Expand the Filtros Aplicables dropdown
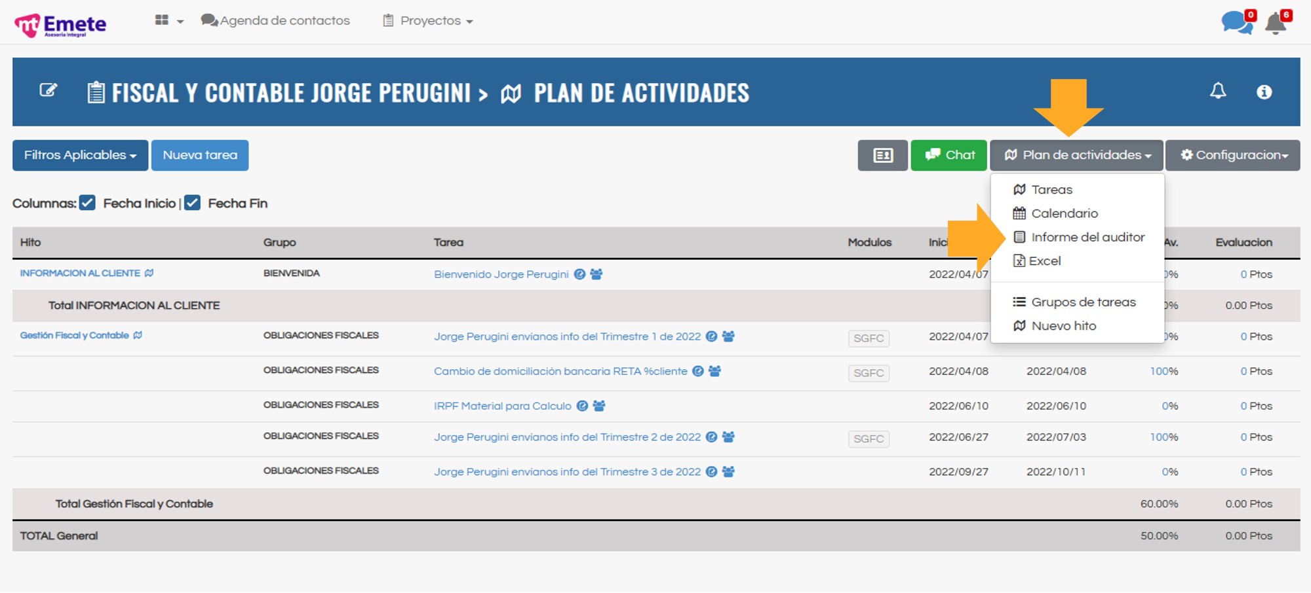The width and height of the screenshot is (1311, 593). point(80,156)
